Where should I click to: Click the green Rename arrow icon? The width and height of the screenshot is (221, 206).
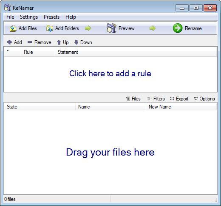coord(178,28)
